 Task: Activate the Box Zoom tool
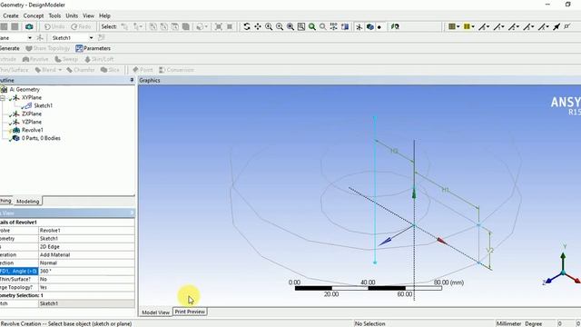click(x=280, y=26)
